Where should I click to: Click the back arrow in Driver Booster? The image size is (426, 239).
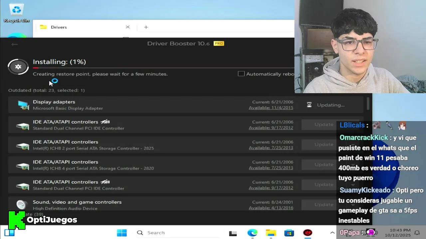coord(14,44)
